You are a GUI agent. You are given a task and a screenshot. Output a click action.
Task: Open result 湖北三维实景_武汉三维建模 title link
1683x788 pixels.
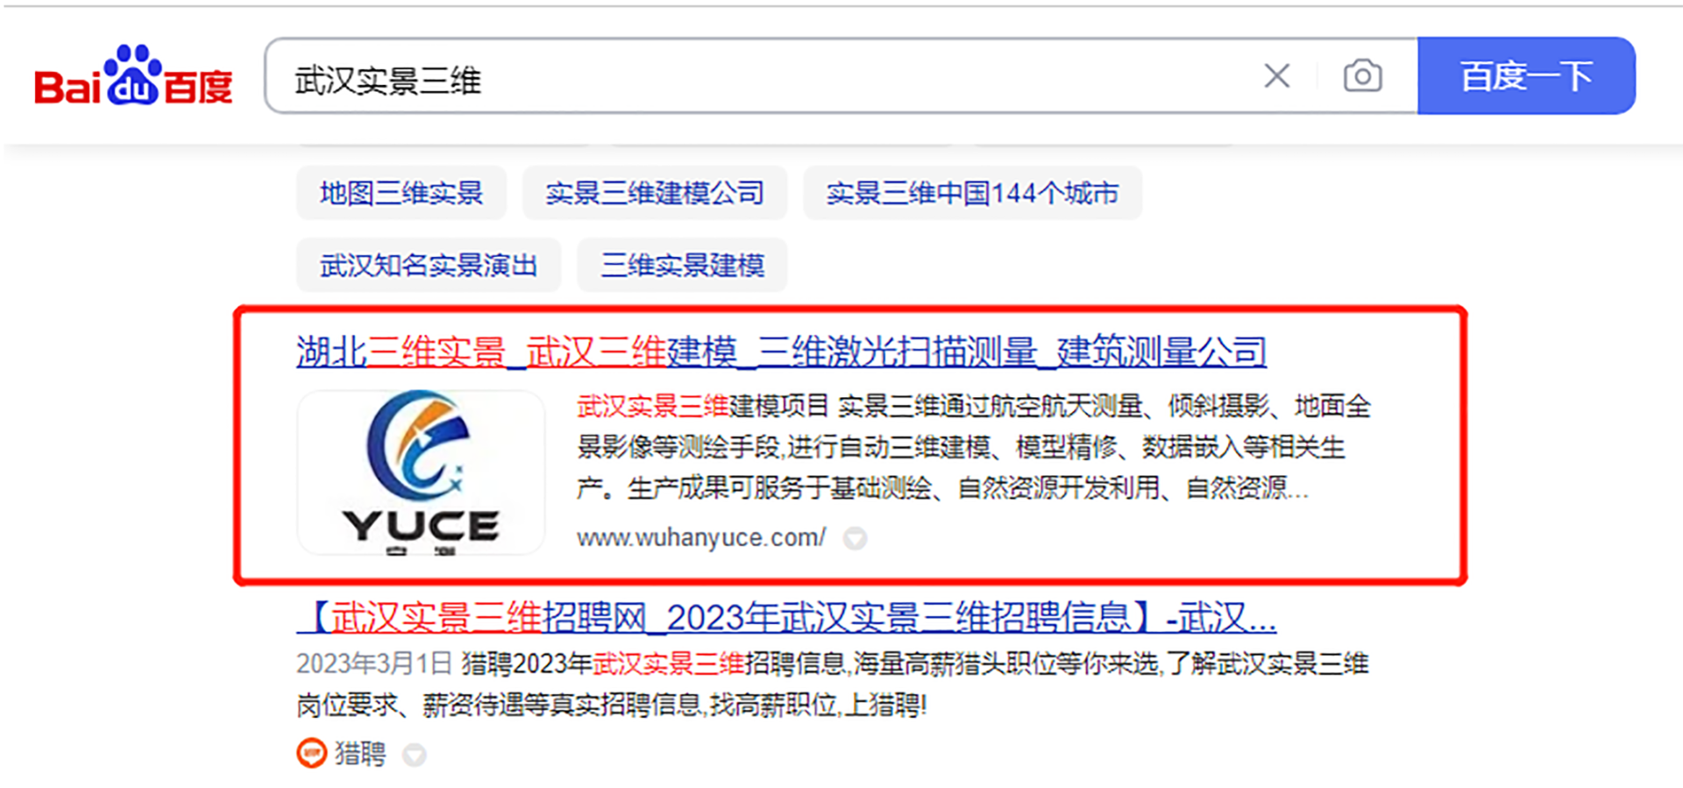point(781,351)
